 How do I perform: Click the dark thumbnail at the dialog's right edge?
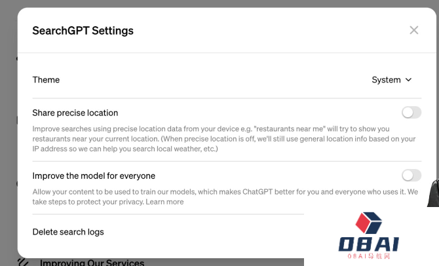(433, 193)
